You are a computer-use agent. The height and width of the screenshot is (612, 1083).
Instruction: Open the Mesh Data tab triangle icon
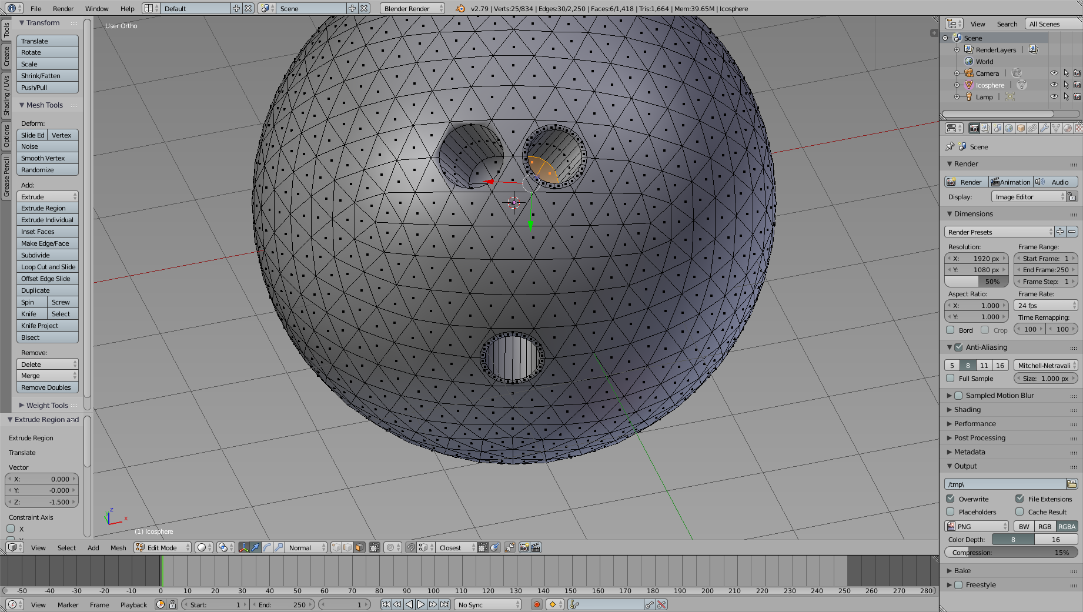pos(1056,128)
